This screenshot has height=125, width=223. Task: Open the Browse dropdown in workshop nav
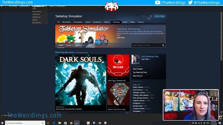(x=69, y=45)
